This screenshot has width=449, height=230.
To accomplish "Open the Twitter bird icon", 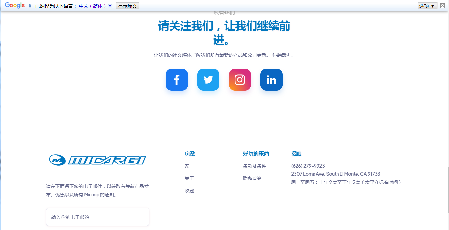I will [x=208, y=80].
